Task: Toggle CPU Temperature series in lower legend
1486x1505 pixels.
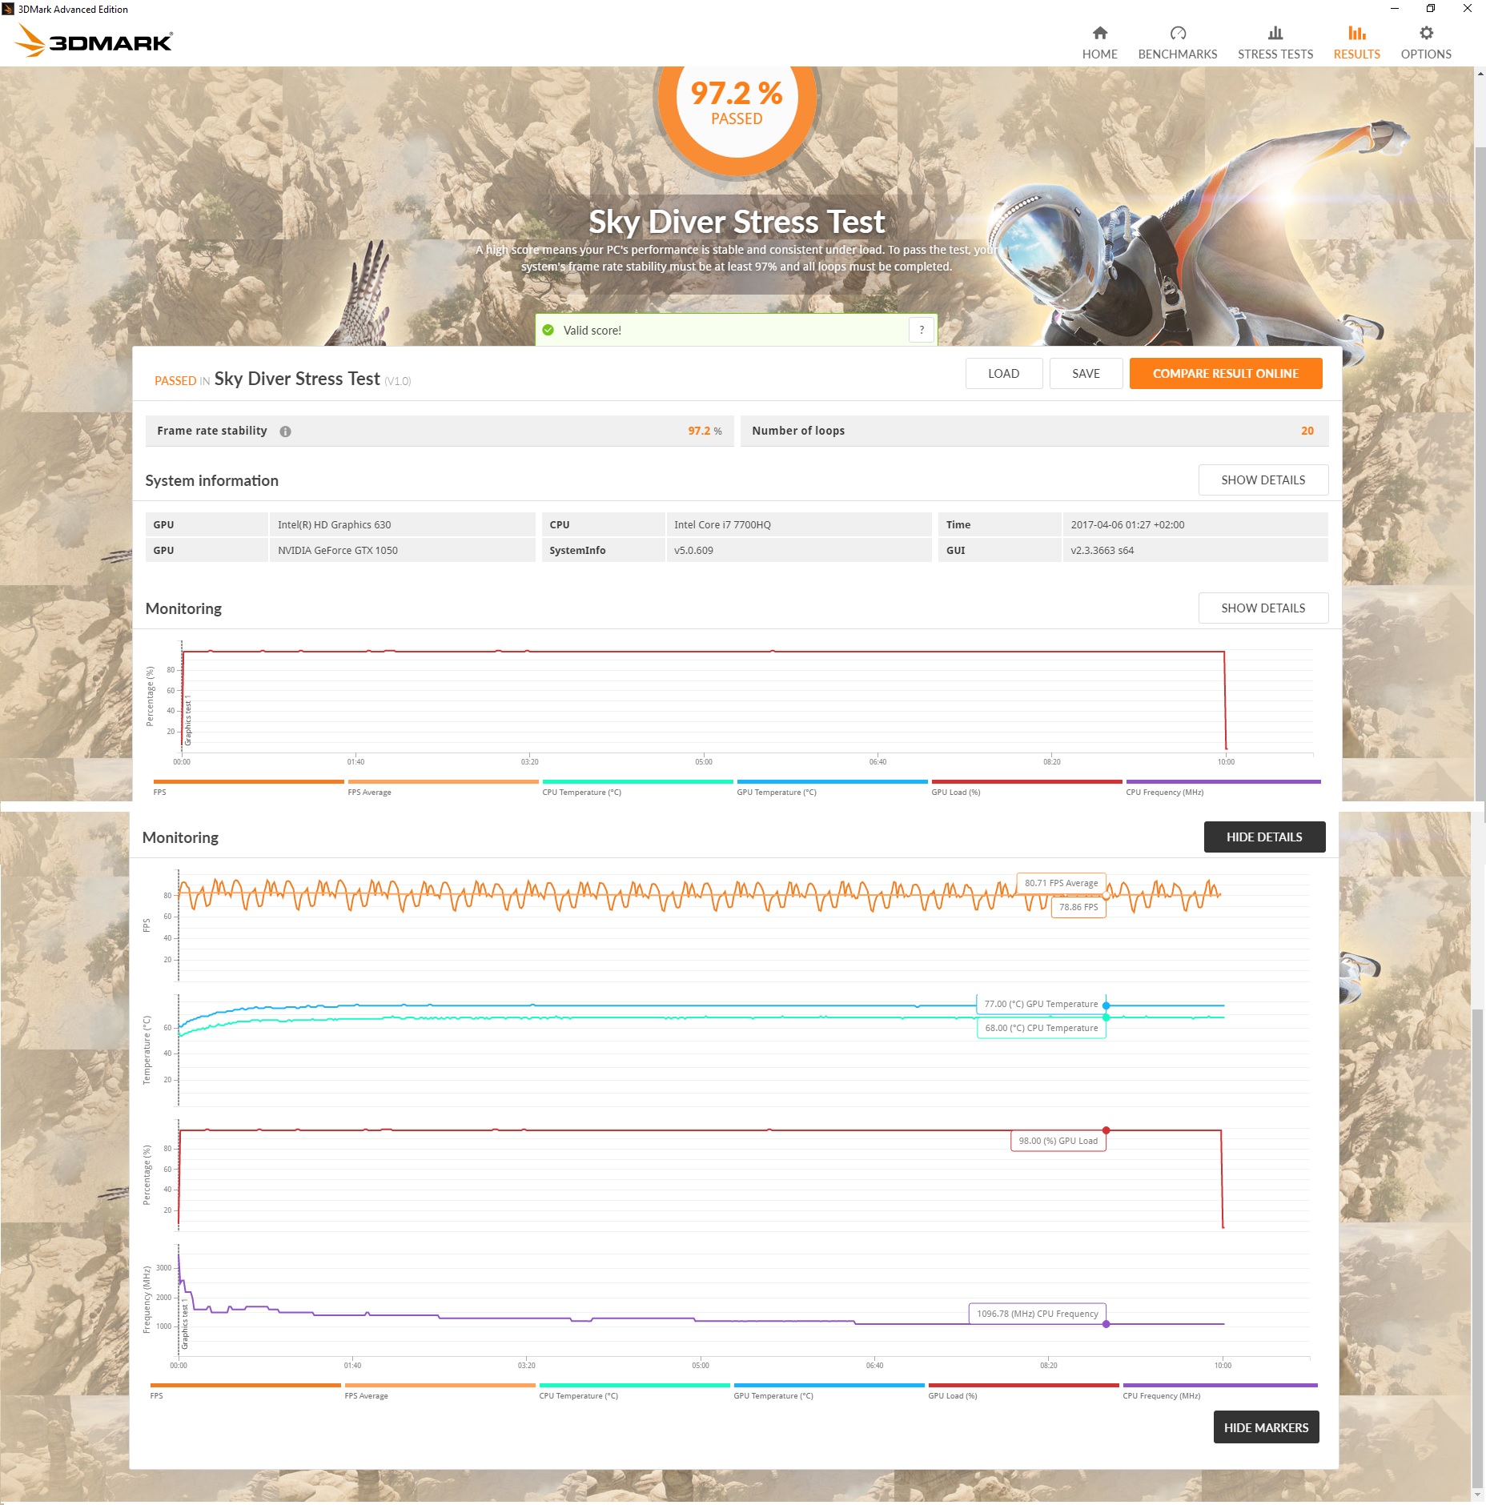Action: [634, 1391]
